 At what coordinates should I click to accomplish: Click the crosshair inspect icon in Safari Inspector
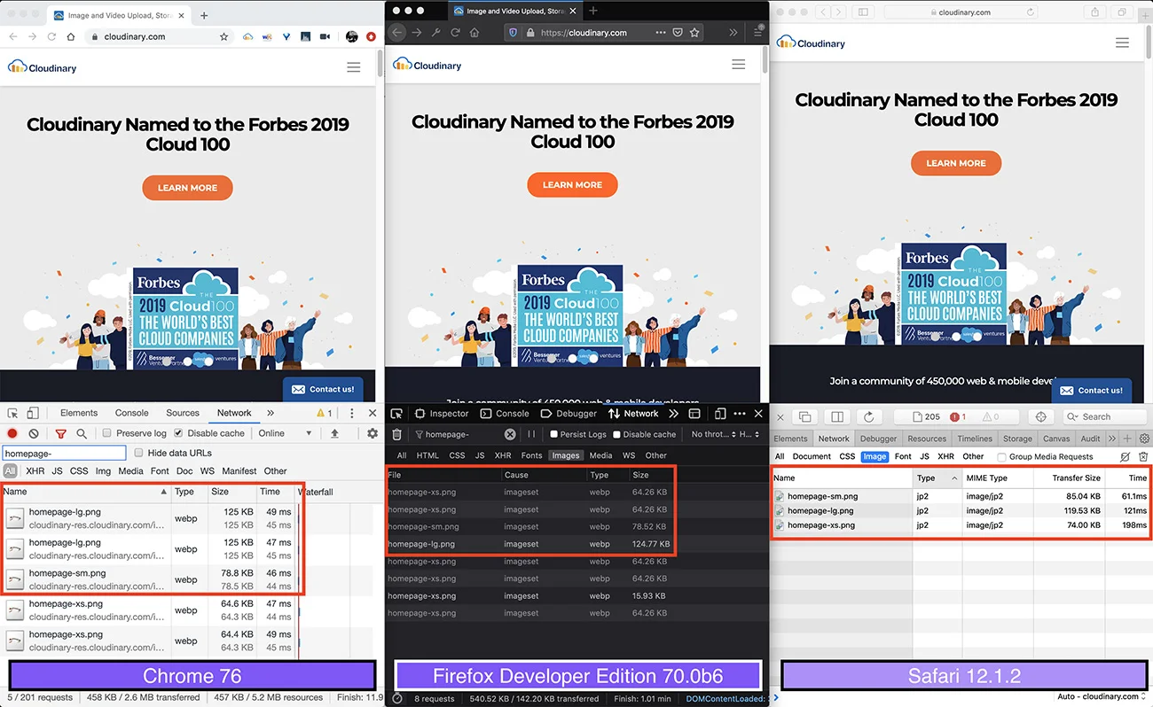[1041, 416]
